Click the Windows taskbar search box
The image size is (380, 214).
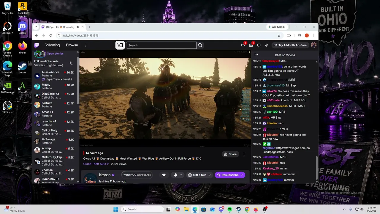pos(142,209)
